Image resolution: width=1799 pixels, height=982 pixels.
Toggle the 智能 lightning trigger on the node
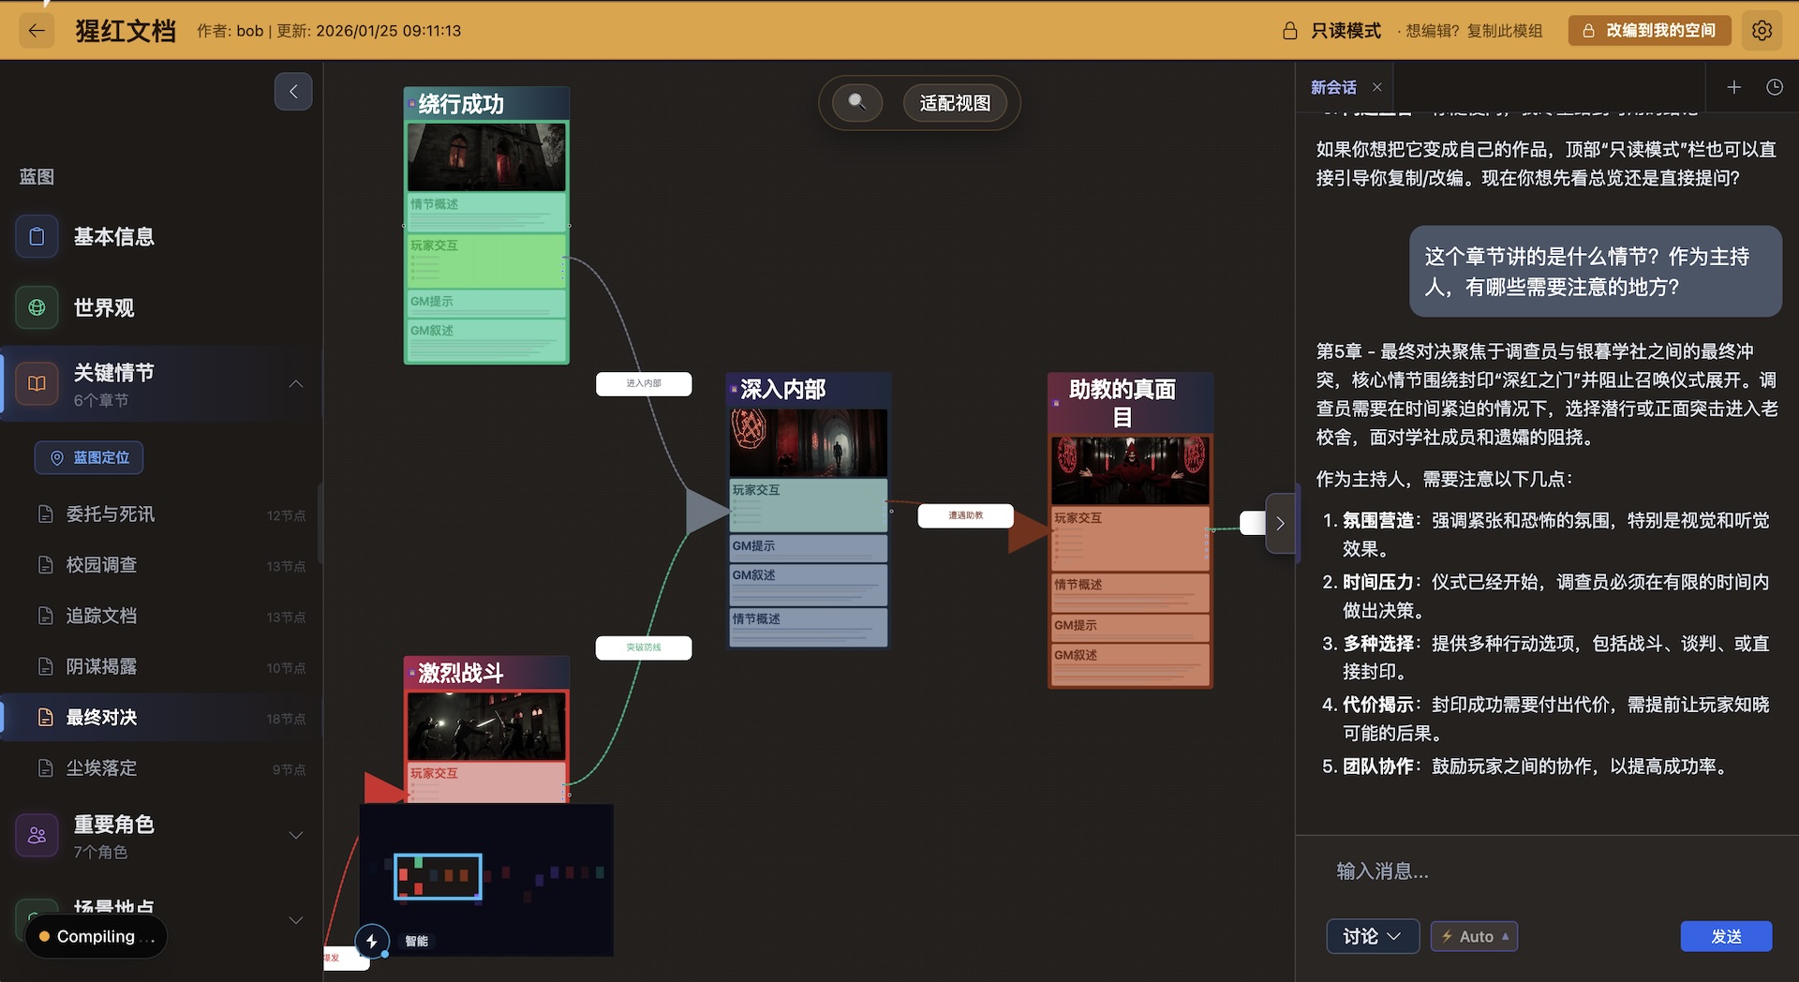[x=373, y=942]
